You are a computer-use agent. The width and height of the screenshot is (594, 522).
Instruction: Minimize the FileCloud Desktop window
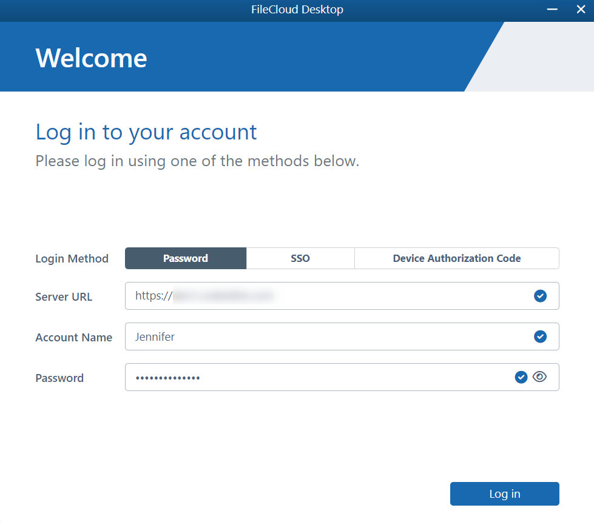[x=552, y=10]
